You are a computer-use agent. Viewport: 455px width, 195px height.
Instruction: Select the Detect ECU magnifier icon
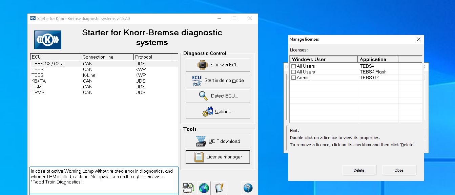202,96
